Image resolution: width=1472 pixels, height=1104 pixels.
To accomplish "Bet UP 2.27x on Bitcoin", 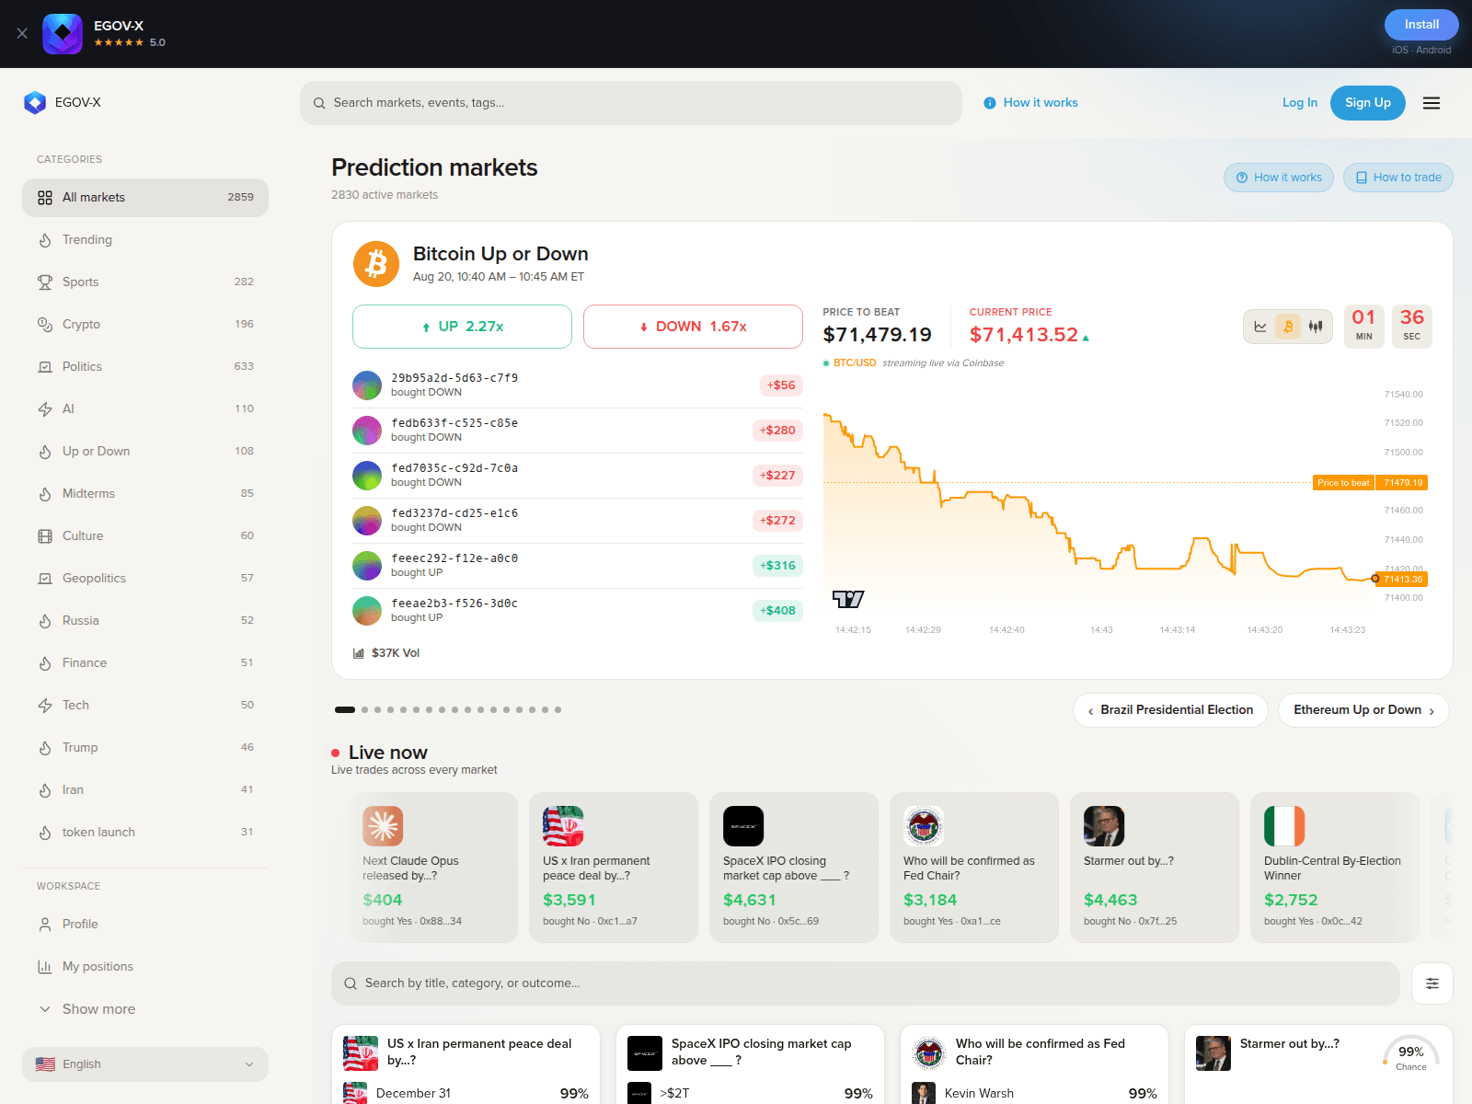I will click(x=462, y=327).
